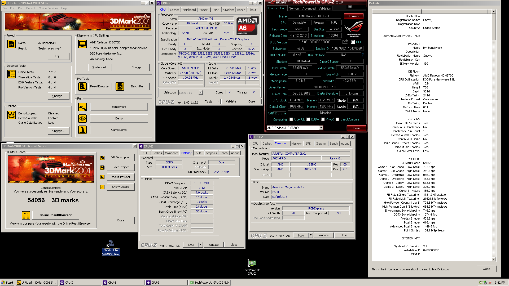Click the ResultBrowser magnifier icon in Pro Tools
509x286 pixels.
point(82,86)
